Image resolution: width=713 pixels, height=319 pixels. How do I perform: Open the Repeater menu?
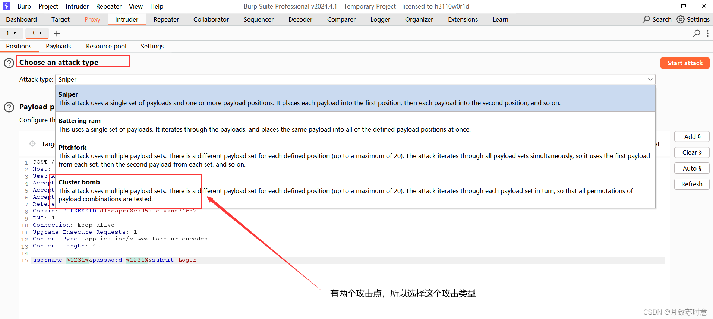click(109, 6)
